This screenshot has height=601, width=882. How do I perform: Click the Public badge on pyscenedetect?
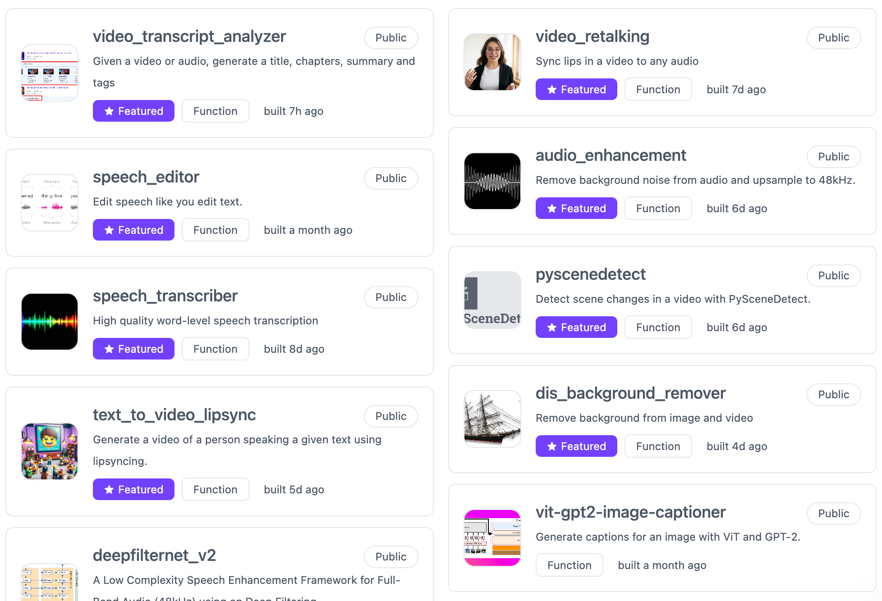pyautogui.click(x=834, y=274)
